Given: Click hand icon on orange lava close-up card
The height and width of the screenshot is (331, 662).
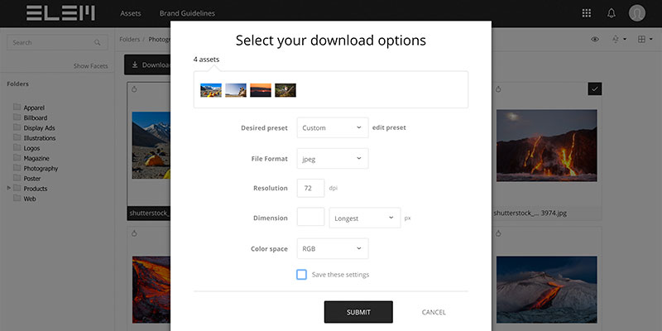Looking at the screenshot, I should (x=134, y=233).
